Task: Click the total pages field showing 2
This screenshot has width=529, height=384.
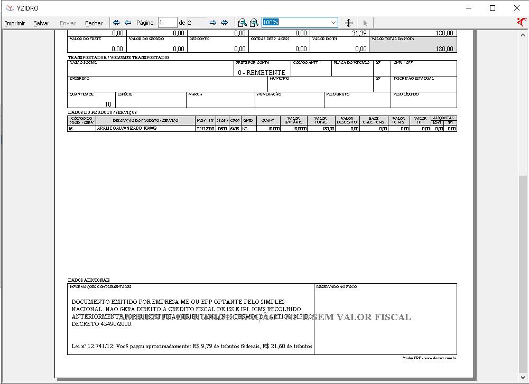Action: point(197,23)
